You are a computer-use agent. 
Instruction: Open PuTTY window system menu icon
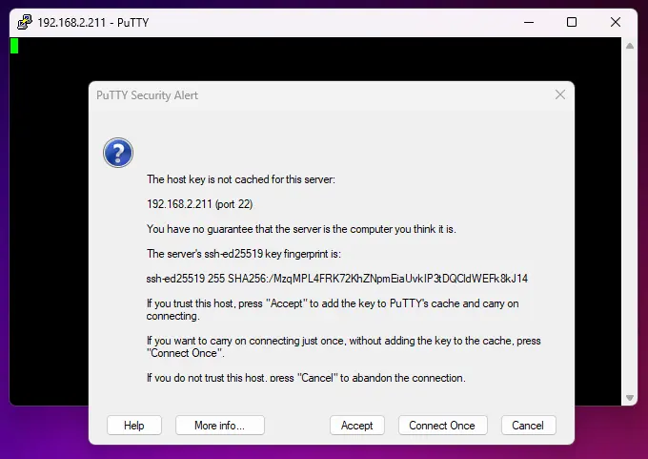(x=25, y=22)
